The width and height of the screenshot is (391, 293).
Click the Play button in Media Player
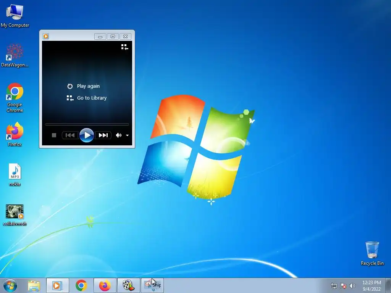click(x=87, y=135)
